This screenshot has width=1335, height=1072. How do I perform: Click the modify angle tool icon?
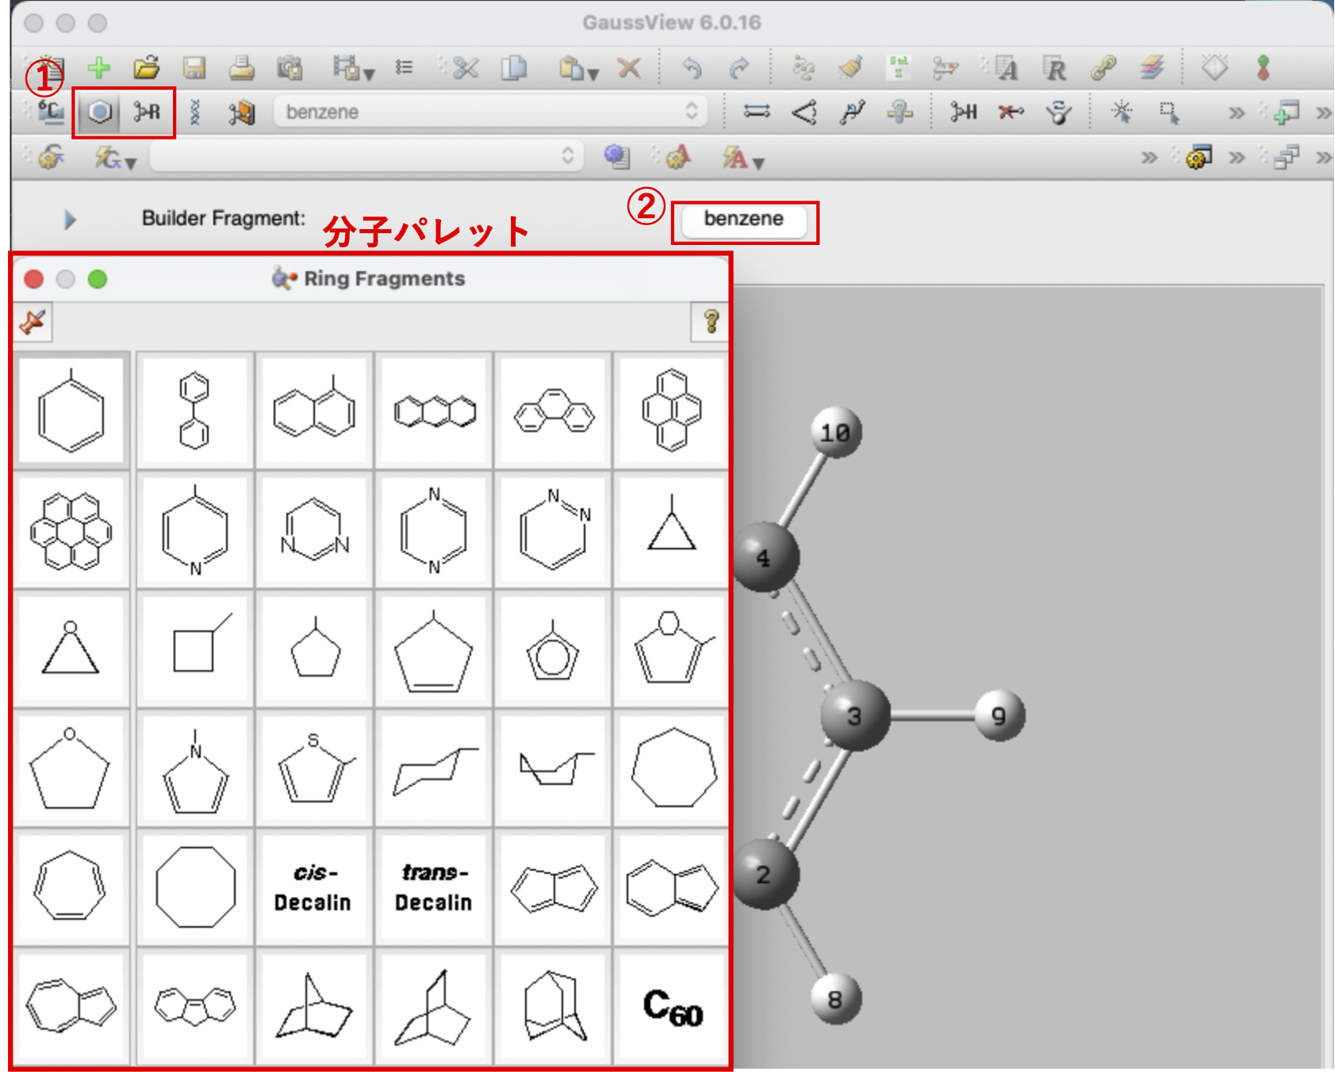point(804,112)
